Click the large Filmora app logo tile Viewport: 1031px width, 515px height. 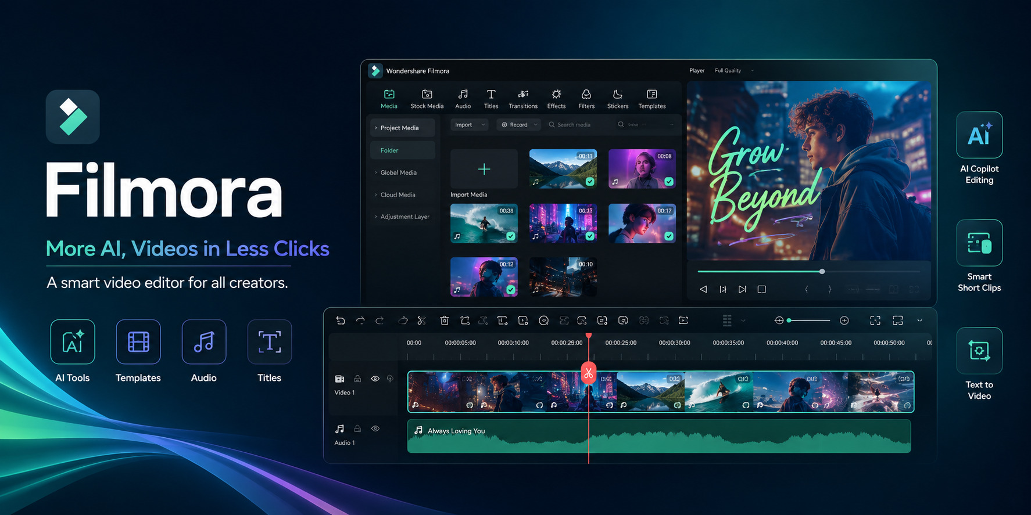(x=73, y=117)
